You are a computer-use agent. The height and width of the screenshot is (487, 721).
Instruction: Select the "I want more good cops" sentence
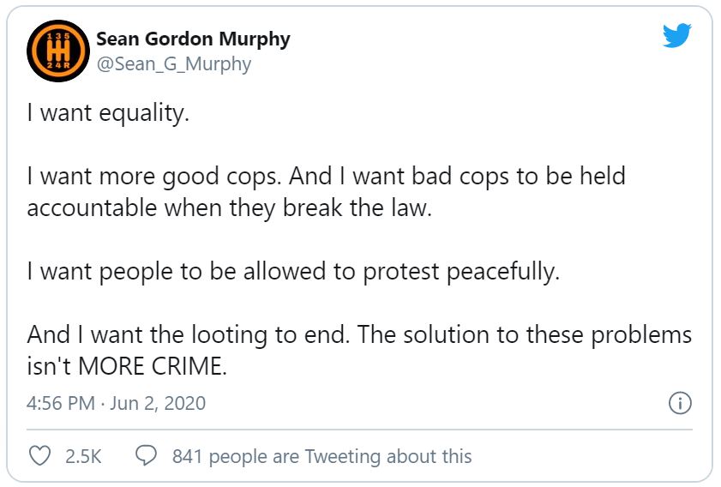coord(154,177)
